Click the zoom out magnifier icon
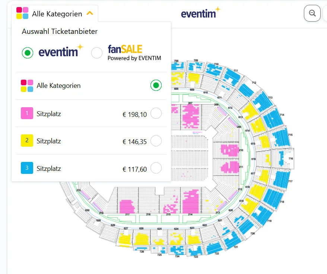The image size is (327, 274). [312, 14]
